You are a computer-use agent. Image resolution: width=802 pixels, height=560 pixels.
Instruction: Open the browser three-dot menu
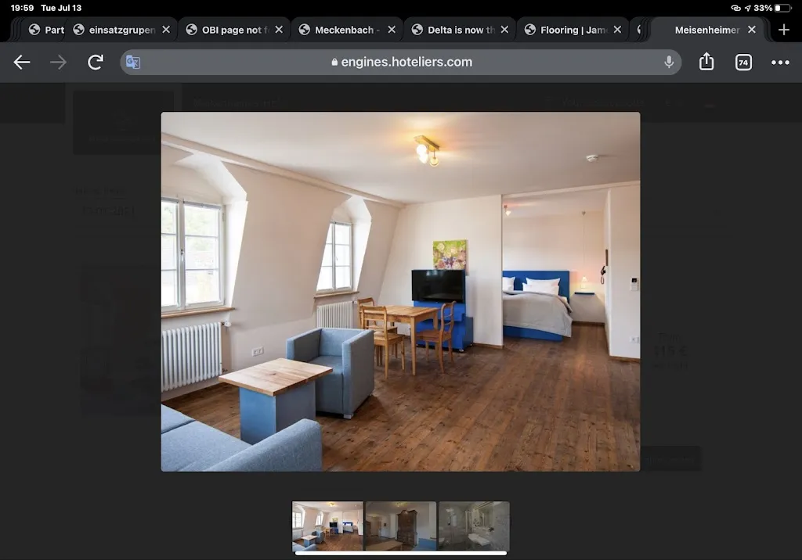coord(780,63)
